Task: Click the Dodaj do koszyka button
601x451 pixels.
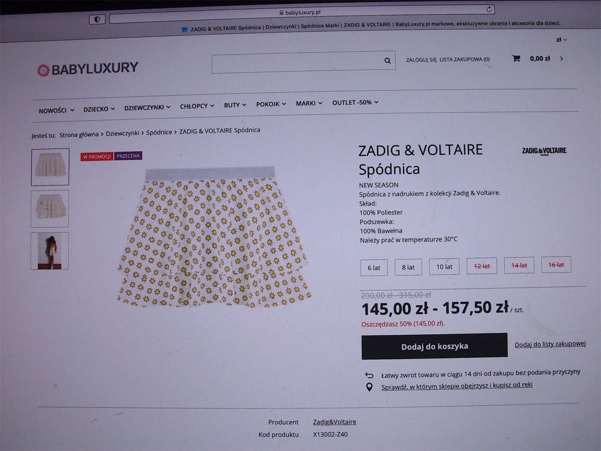Action: tap(434, 346)
